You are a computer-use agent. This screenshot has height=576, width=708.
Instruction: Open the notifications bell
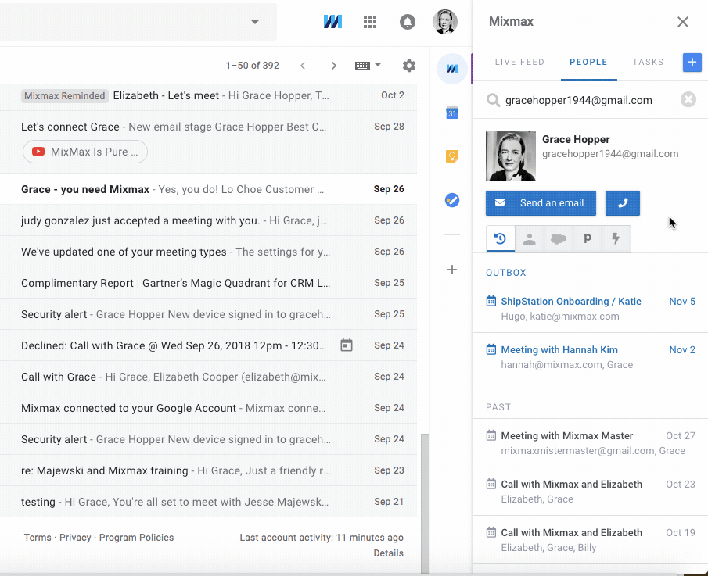click(x=407, y=22)
